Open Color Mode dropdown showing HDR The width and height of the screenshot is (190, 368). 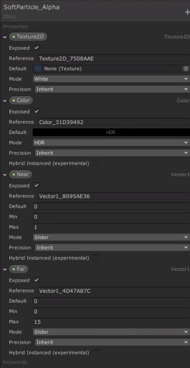coord(111,143)
